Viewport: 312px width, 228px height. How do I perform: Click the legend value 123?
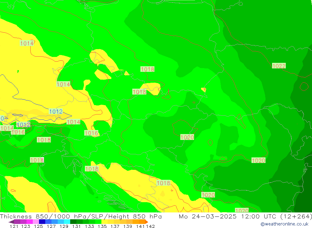[x=26, y=226]
